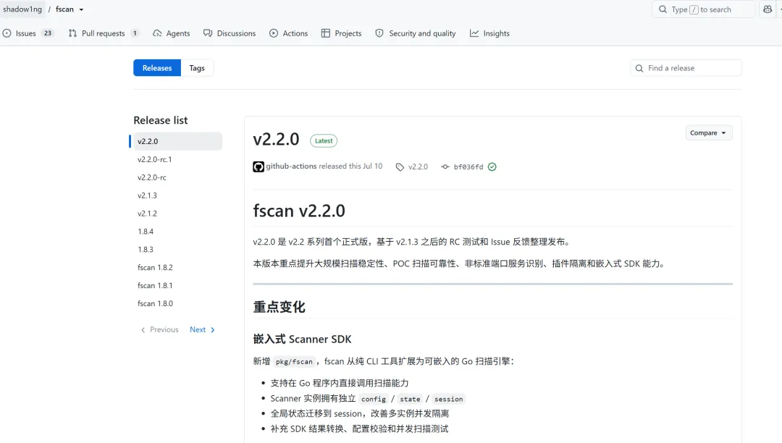Open the Compare dropdown
Viewport: 782px width, 443px height.
[x=708, y=132]
